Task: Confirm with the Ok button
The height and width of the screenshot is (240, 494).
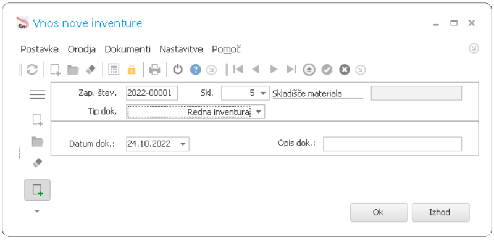Action: pos(379,213)
